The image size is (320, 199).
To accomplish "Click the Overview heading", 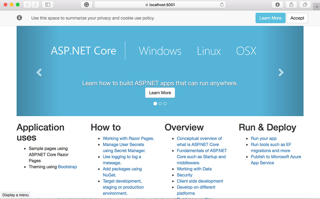I will [x=184, y=127].
